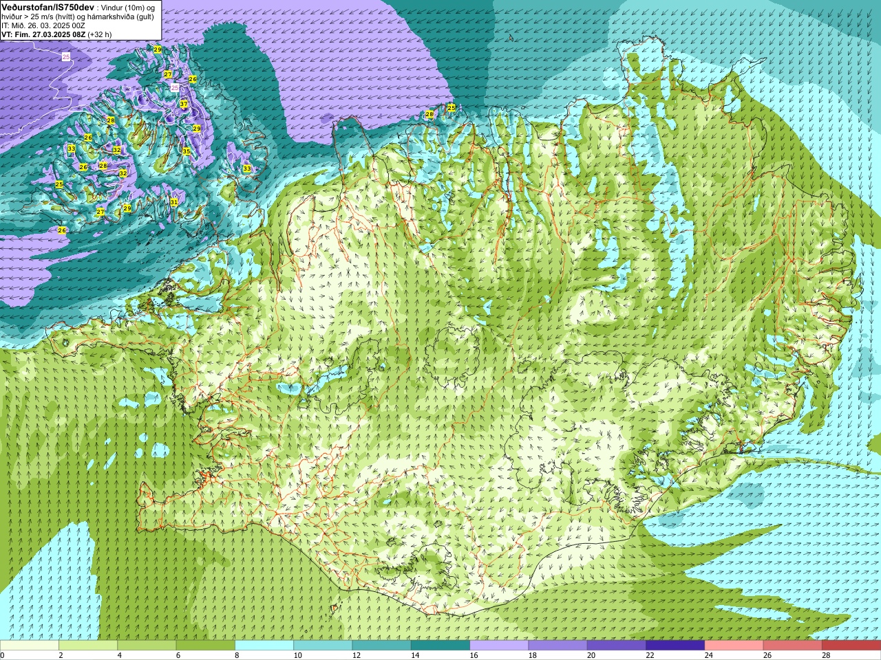Click the legend scale label 24
The image size is (881, 660).
tap(708, 655)
